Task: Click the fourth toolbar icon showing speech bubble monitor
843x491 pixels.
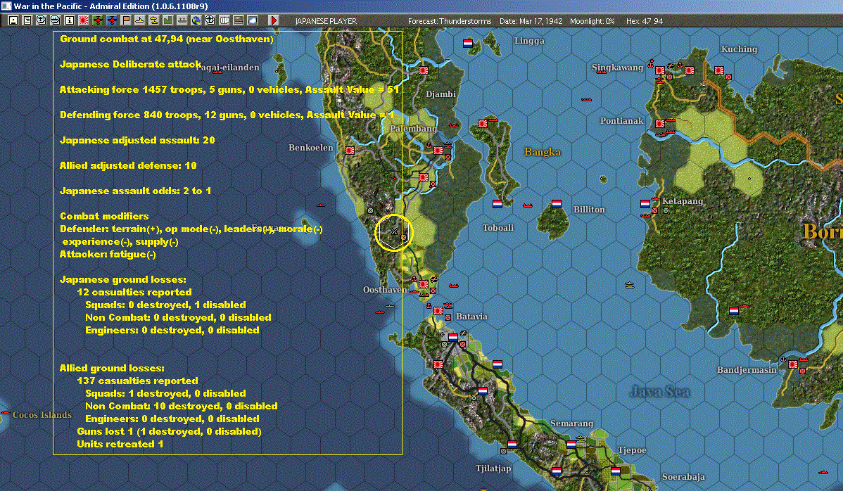Action: coord(55,20)
